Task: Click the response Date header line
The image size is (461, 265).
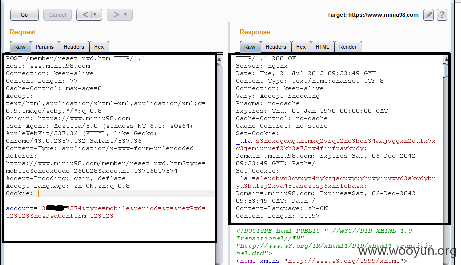Action: (306, 73)
